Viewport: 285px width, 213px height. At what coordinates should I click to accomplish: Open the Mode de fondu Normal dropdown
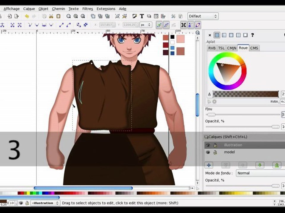pos(260,173)
